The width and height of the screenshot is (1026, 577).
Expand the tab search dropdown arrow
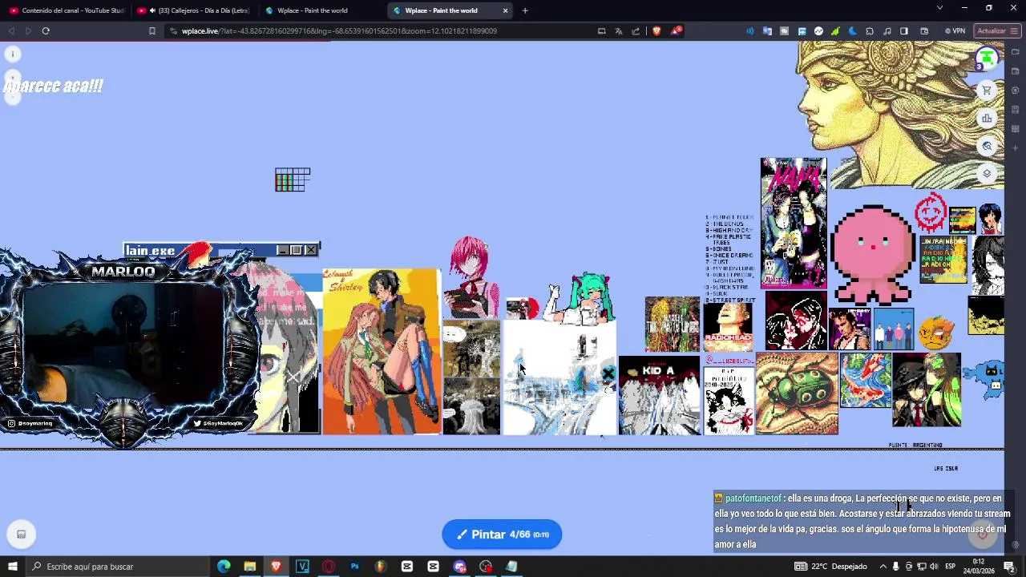939,8
